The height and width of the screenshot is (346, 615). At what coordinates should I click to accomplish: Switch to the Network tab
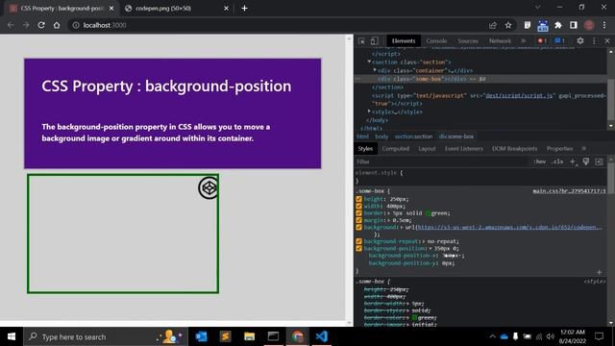point(500,40)
